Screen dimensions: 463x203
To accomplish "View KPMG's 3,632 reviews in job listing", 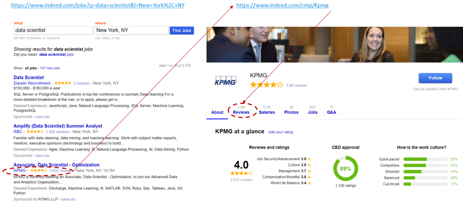I will click(x=60, y=170).
